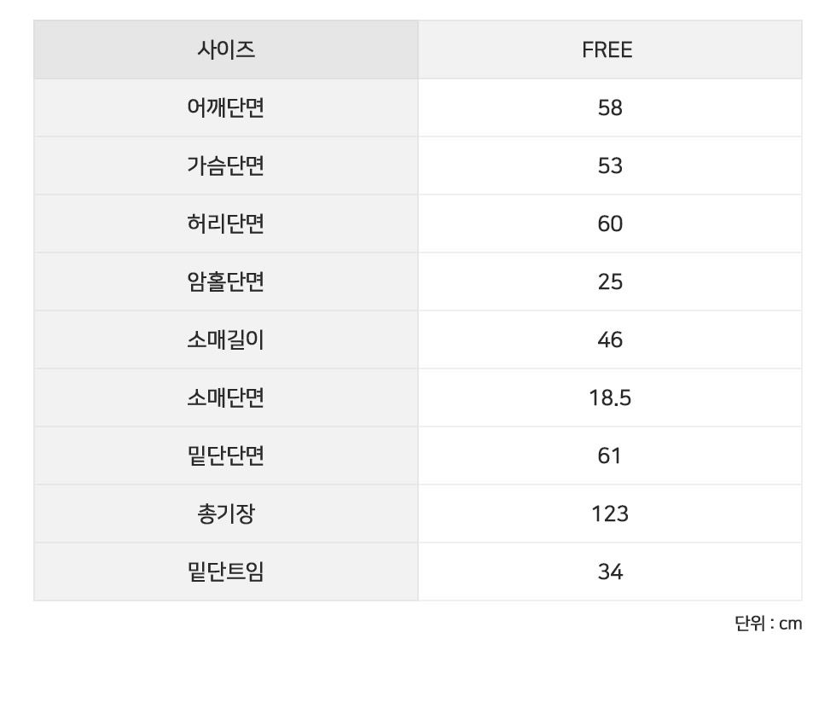Click the 사이즈 header cell
The image size is (836, 702).
(x=225, y=49)
